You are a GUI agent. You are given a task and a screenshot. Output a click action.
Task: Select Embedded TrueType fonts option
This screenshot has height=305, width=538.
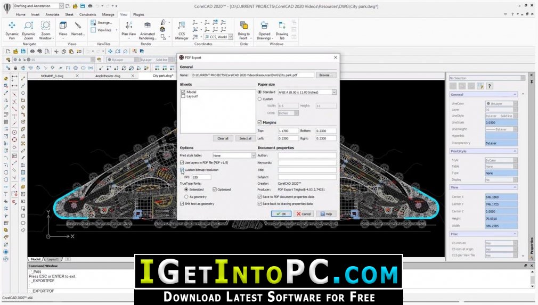186,189
